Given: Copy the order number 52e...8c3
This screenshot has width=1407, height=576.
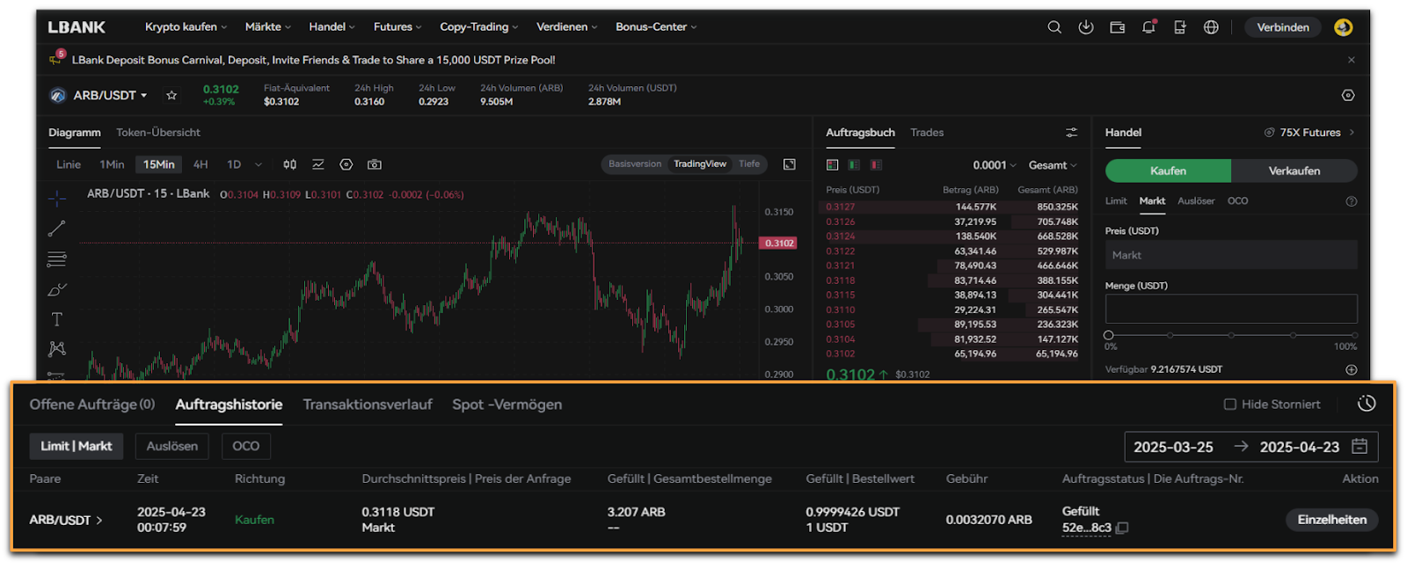Looking at the screenshot, I should coord(1122,528).
